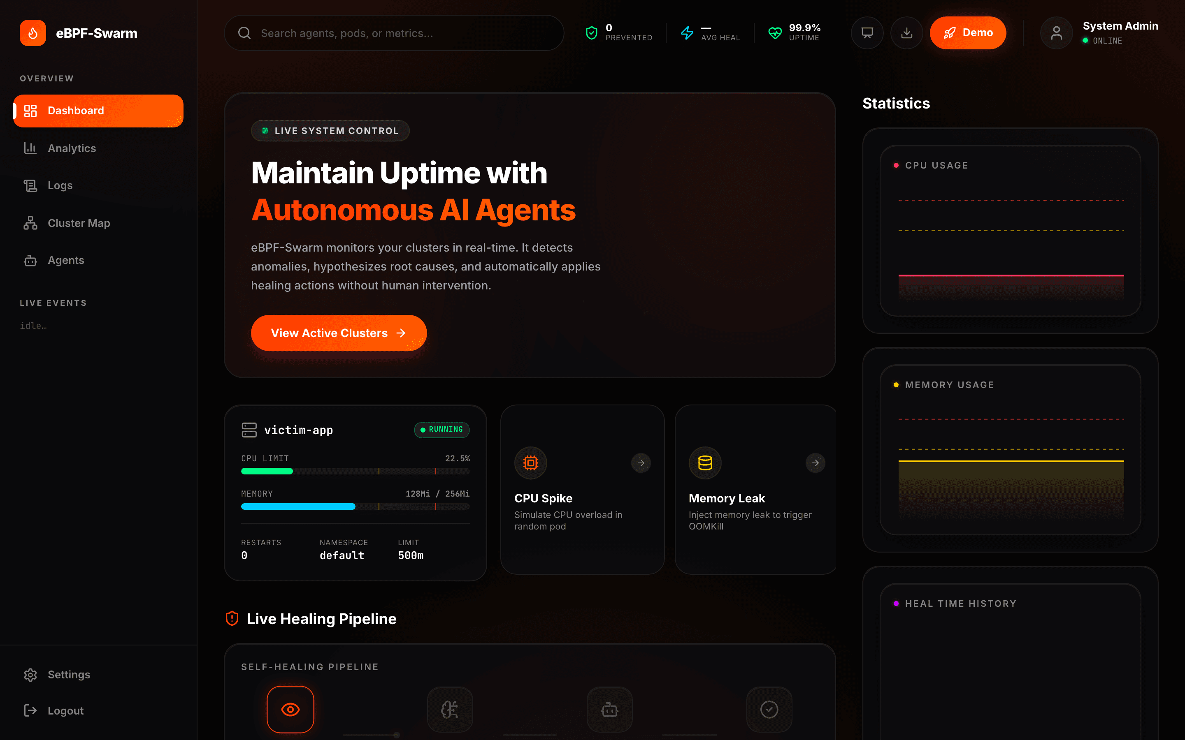Click the SELF-HEALING PIPELINE label
Image resolution: width=1185 pixels, height=740 pixels.
pyautogui.click(x=310, y=667)
